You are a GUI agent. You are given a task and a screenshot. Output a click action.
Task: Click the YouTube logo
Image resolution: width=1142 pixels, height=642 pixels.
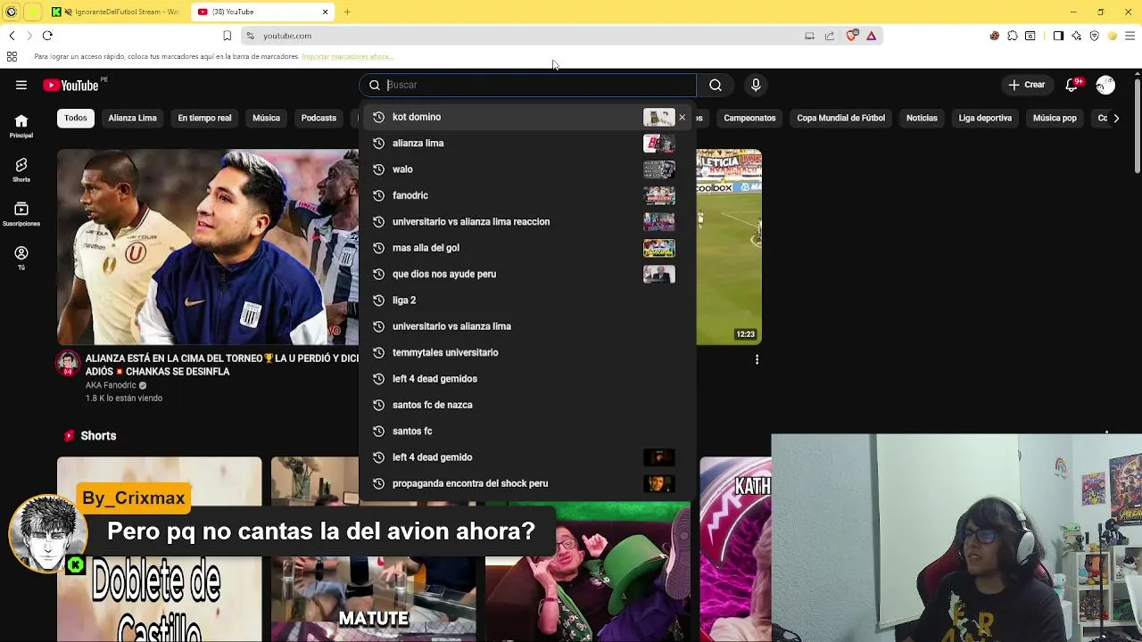pyautogui.click(x=70, y=85)
